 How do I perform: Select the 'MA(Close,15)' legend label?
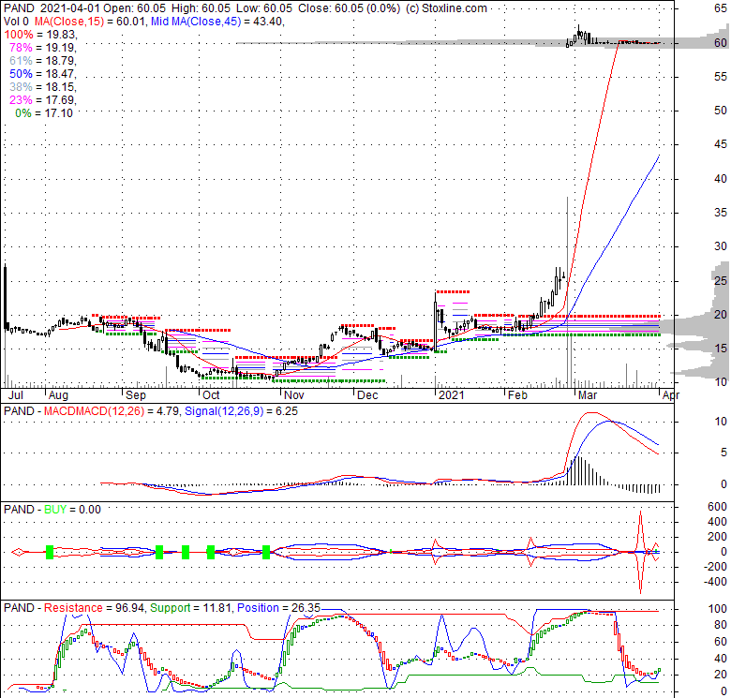pyautogui.click(x=69, y=22)
